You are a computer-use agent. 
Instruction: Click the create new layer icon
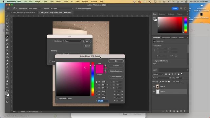point(181,111)
